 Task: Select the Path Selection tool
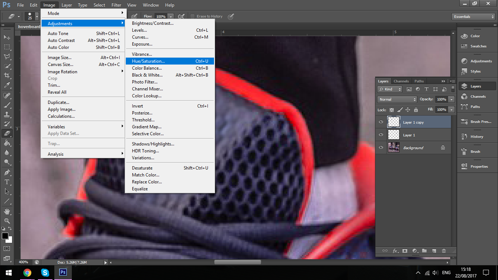click(x=7, y=191)
